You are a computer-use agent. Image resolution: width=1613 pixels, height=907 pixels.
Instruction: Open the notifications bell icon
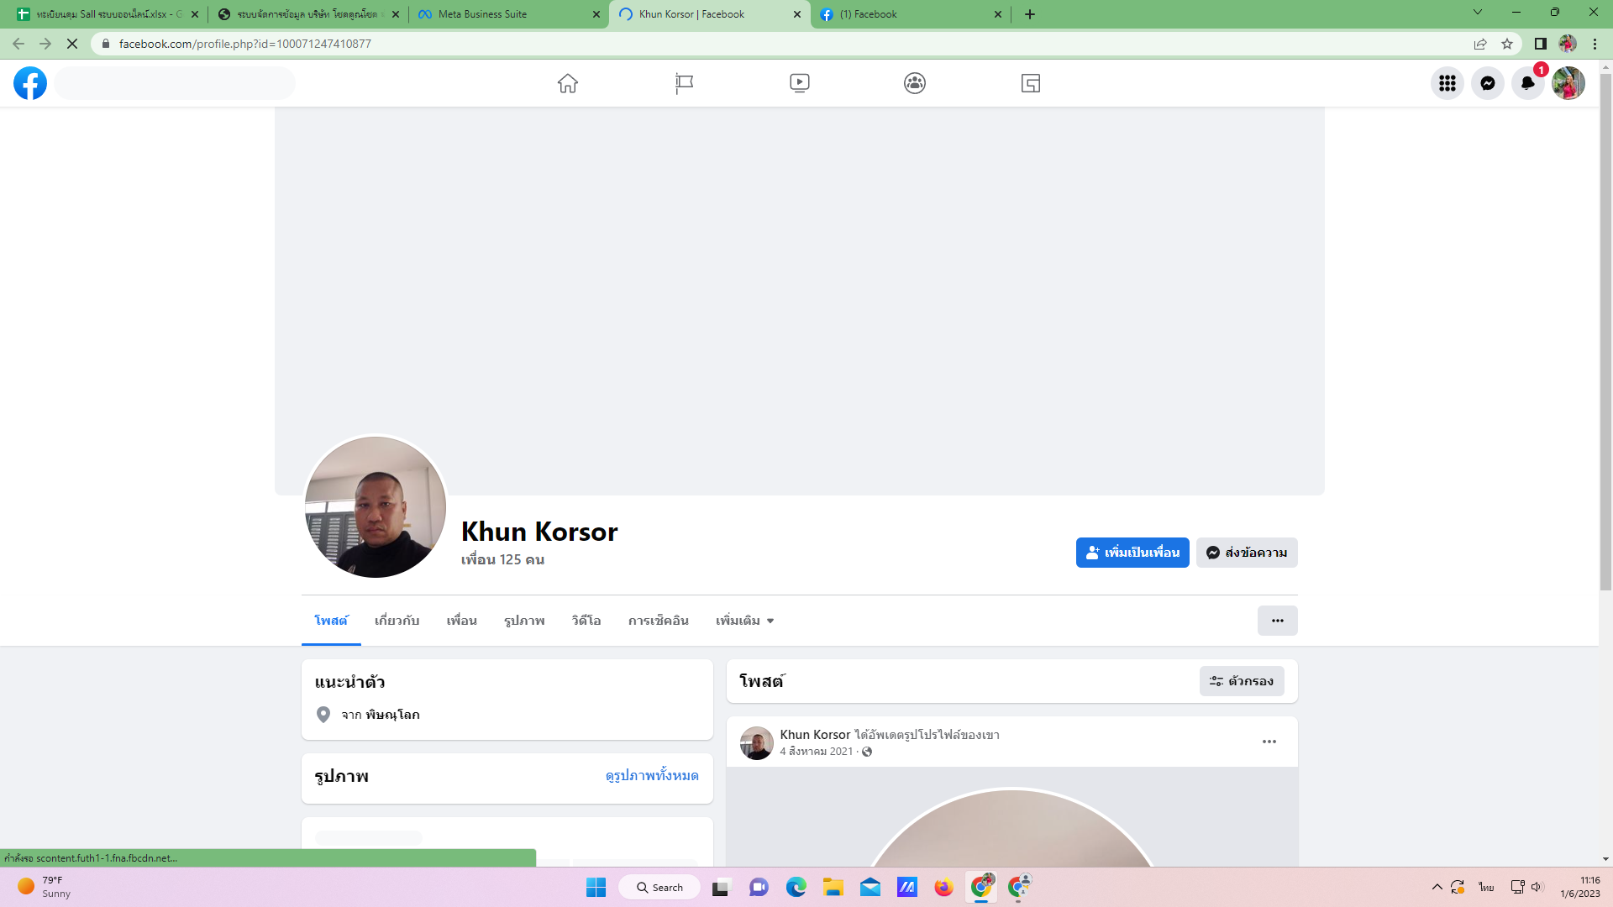click(1528, 83)
